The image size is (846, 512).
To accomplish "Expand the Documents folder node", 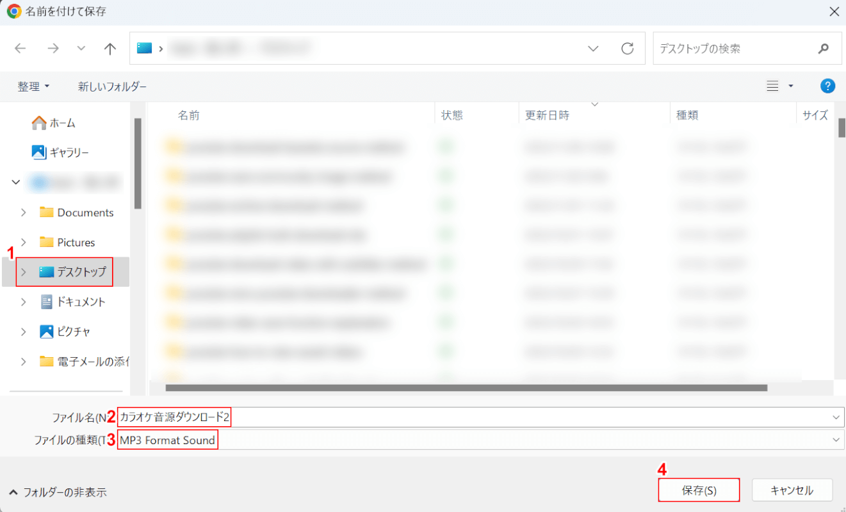I will tap(24, 212).
